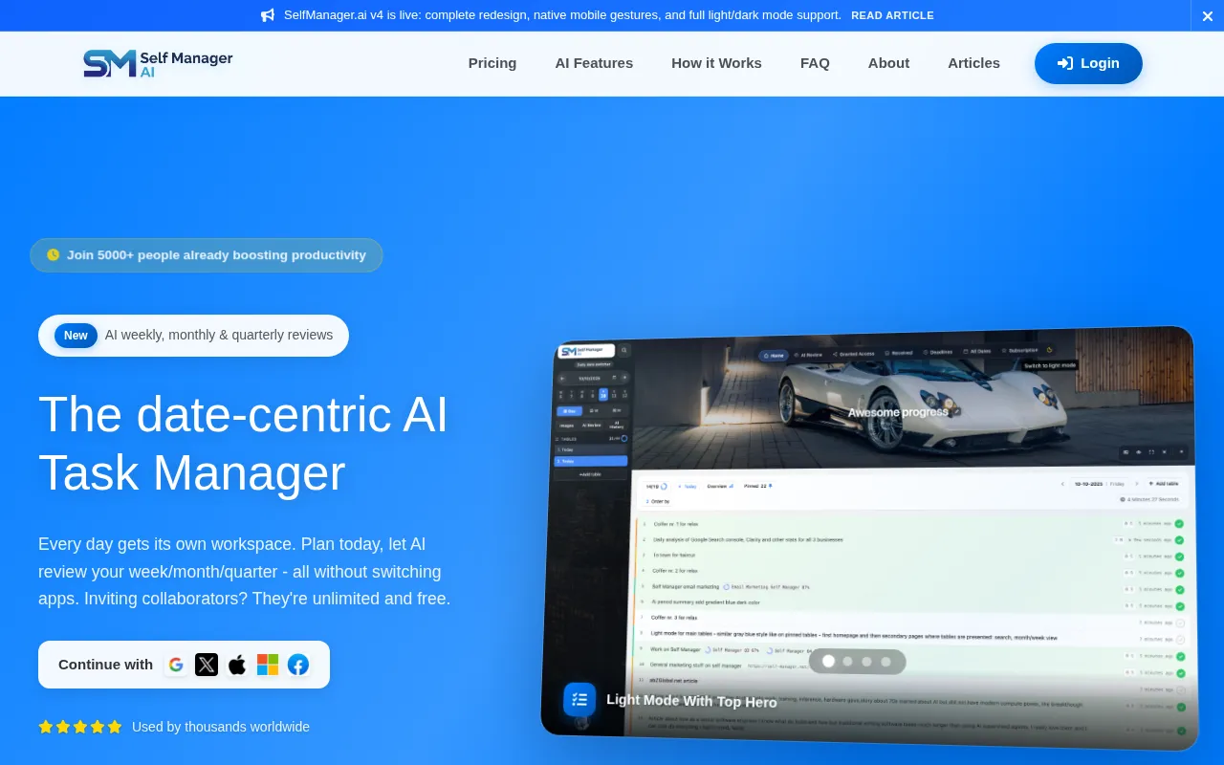This screenshot has height=765, width=1224.
Task: Click the Awesome progress text on the car image
Action: click(x=898, y=412)
